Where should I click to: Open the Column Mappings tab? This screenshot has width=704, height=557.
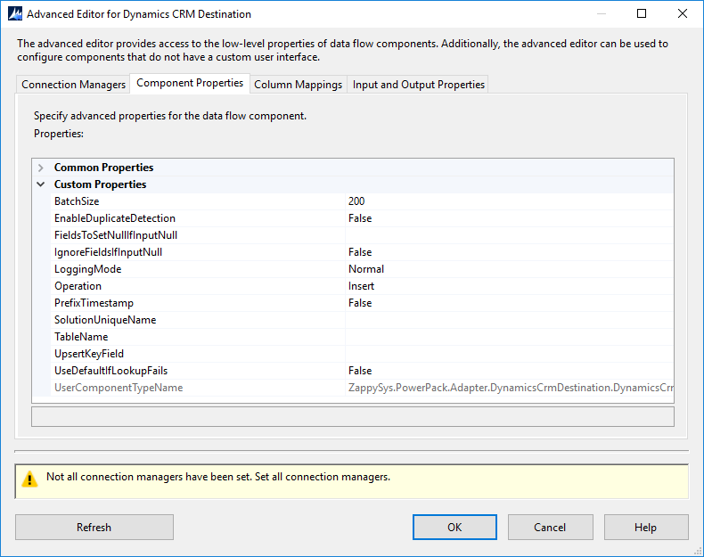(x=299, y=85)
